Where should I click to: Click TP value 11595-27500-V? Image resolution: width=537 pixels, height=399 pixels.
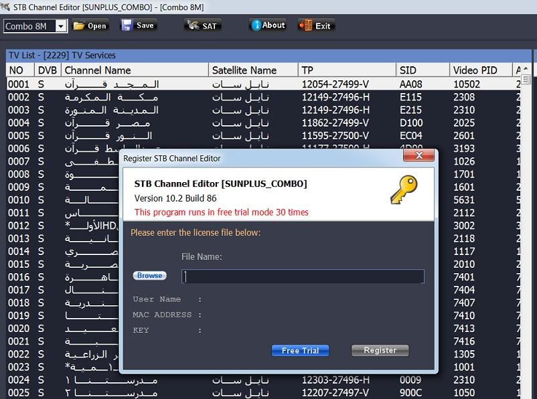[335, 136]
